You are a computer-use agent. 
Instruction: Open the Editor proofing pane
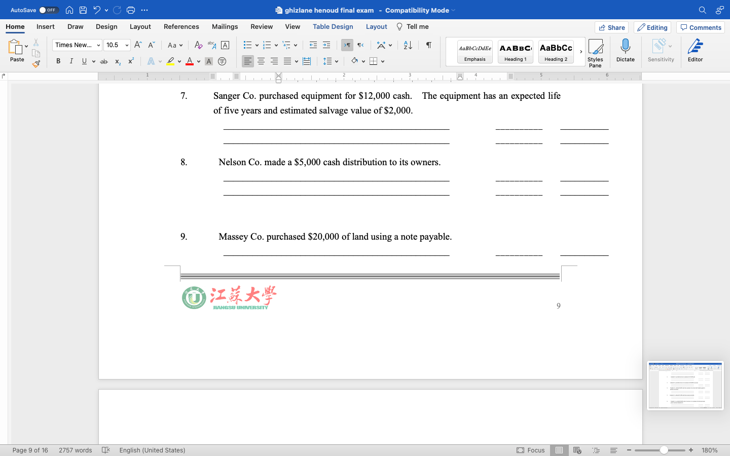(x=695, y=51)
